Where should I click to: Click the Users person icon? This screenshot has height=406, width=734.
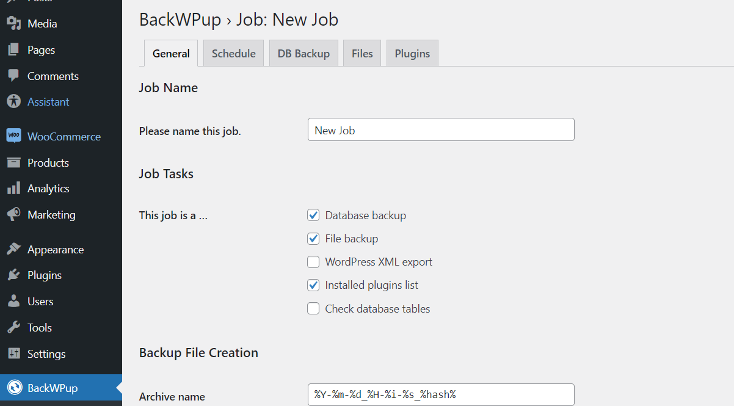click(13, 302)
